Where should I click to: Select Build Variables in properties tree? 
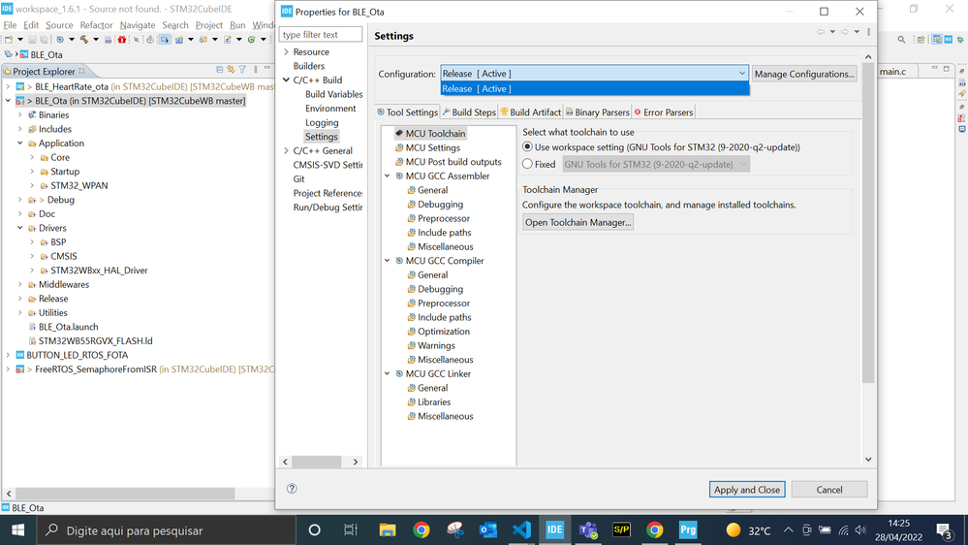pyautogui.click(x=334, y=94)
